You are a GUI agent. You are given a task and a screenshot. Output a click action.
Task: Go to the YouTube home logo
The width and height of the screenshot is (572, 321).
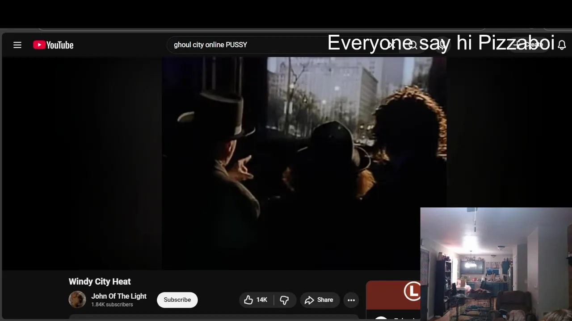pos(53,45)
